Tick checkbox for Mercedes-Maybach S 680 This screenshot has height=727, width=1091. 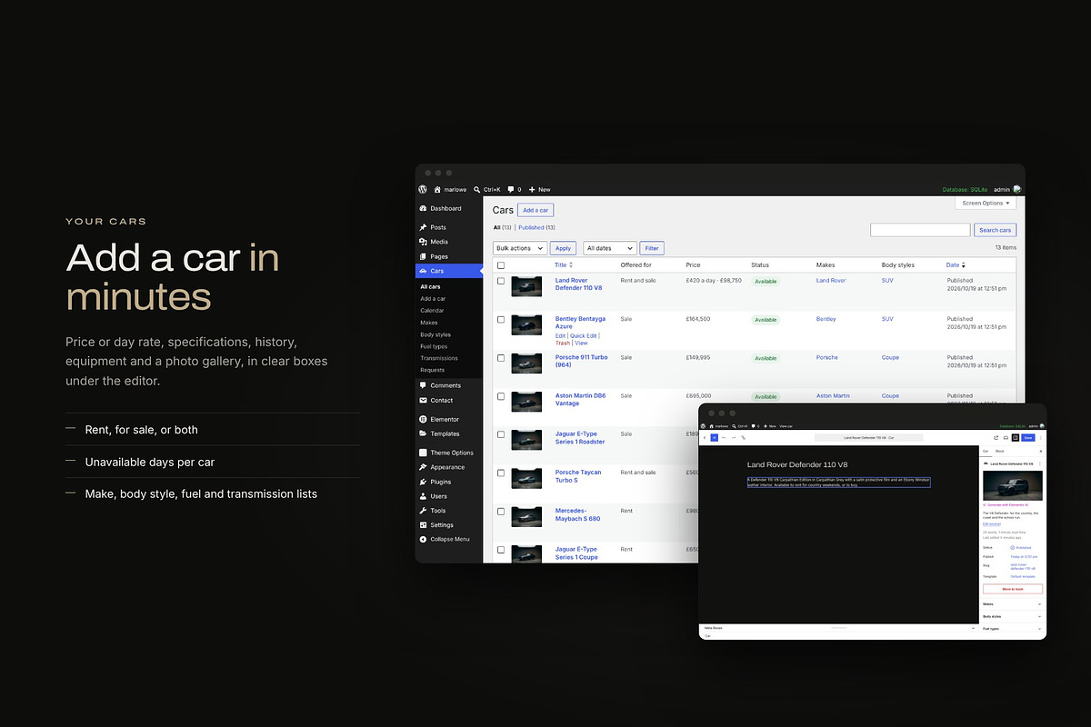501,511
